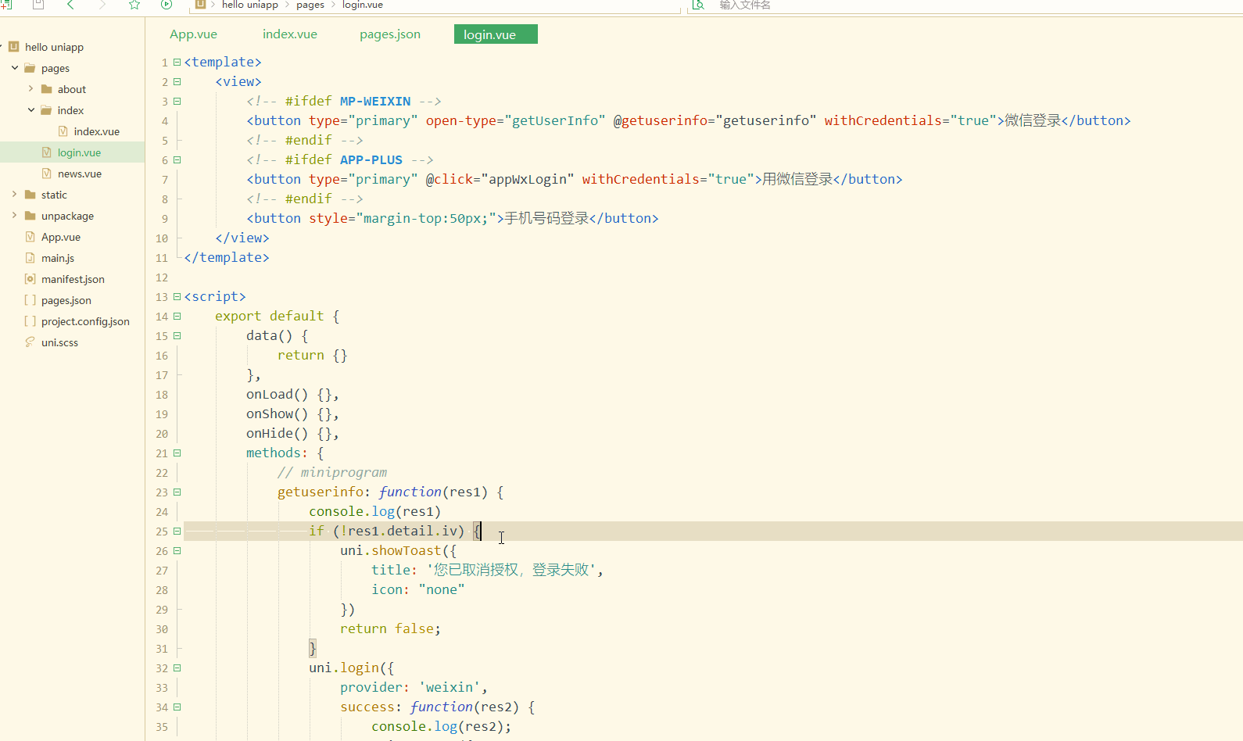1243x741 pixels.
Task: Collapse the methods fold marker on line 21
Action: [177, 453]
